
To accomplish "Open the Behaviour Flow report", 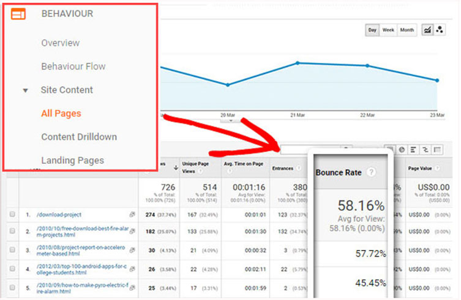I will click(x=73, y=67).
